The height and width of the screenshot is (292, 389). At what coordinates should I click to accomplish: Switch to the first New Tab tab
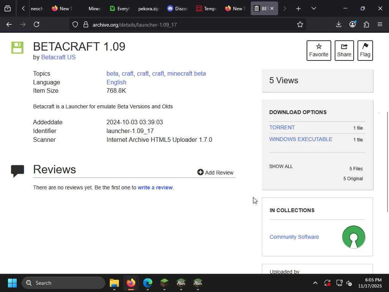[x=62, y=9]
